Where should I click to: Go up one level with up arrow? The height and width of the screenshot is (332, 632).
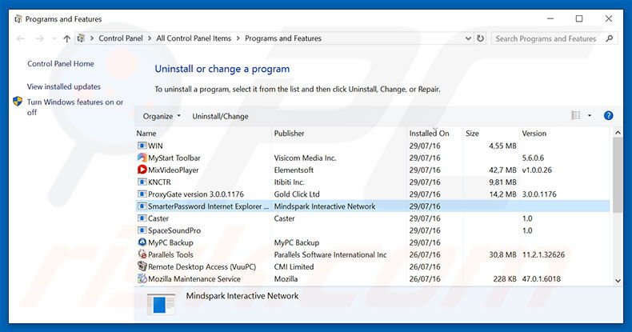[x=67, y=38]
